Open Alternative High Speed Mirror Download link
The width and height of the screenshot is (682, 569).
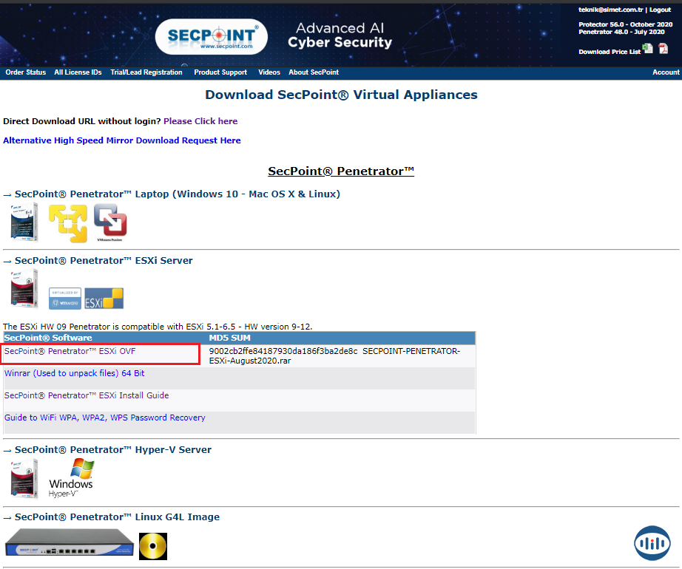coord(122,140)
